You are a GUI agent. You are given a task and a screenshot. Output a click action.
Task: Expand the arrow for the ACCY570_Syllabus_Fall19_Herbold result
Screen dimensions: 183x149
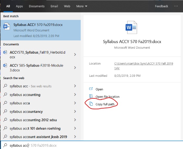pos(75,55)
